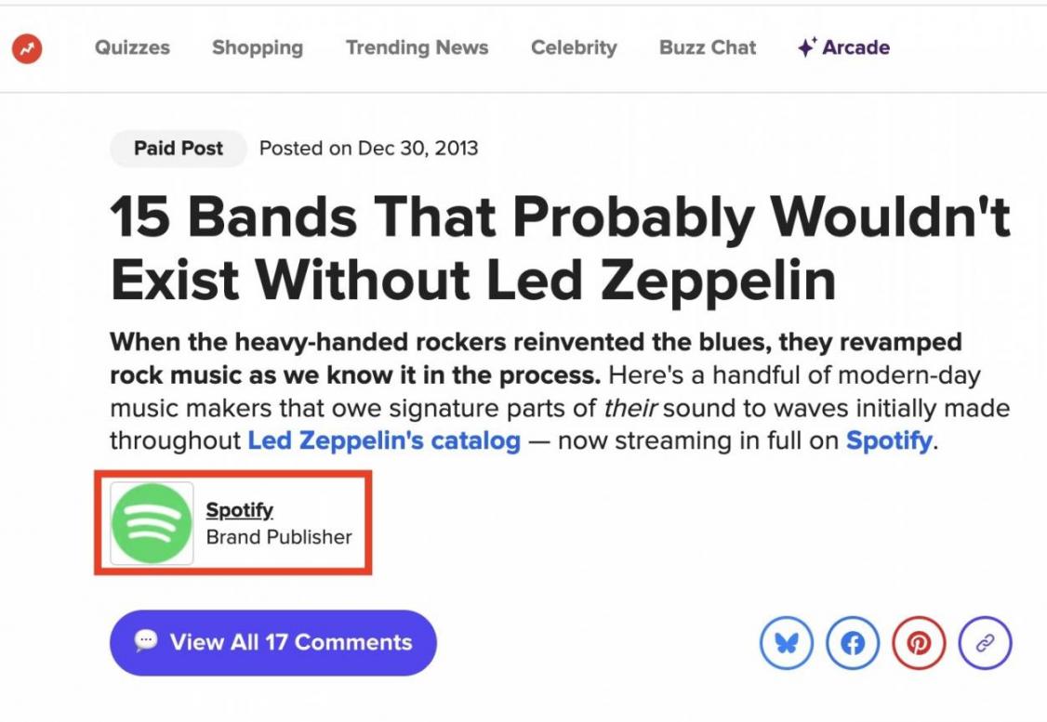Click the Paid Post badge
Viewport: 1047px width, 722px height.
click(x=179, y=148)
